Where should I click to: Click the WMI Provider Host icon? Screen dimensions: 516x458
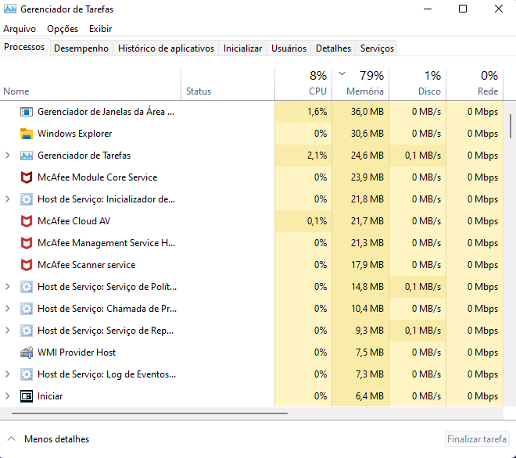click(27, 352)
